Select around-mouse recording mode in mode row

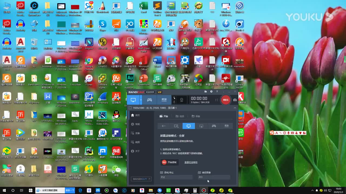(x=201, y=126)
